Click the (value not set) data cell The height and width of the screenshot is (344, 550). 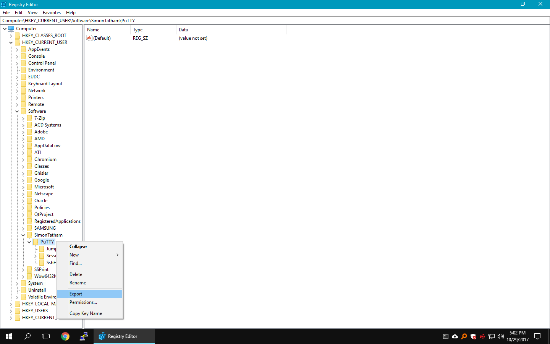tap(193, 38)
